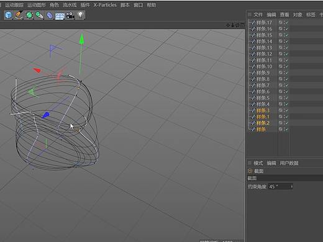Open the green subdivision generator tool
The image size is (323, 242).
click(x=29, y=15)
